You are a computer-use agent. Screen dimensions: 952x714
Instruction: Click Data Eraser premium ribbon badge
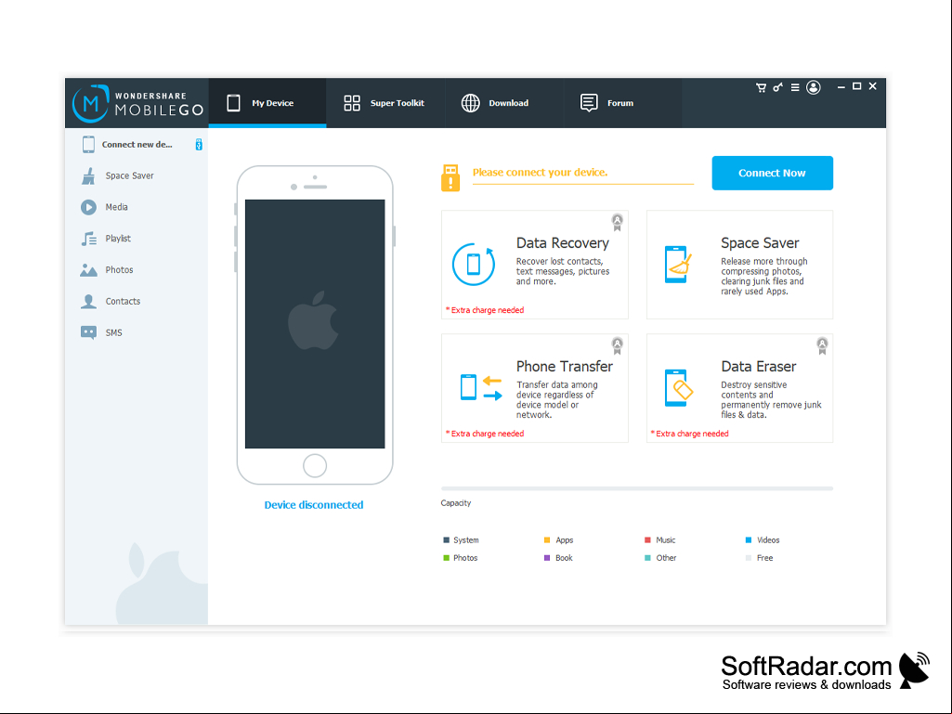tap(822, 345)
